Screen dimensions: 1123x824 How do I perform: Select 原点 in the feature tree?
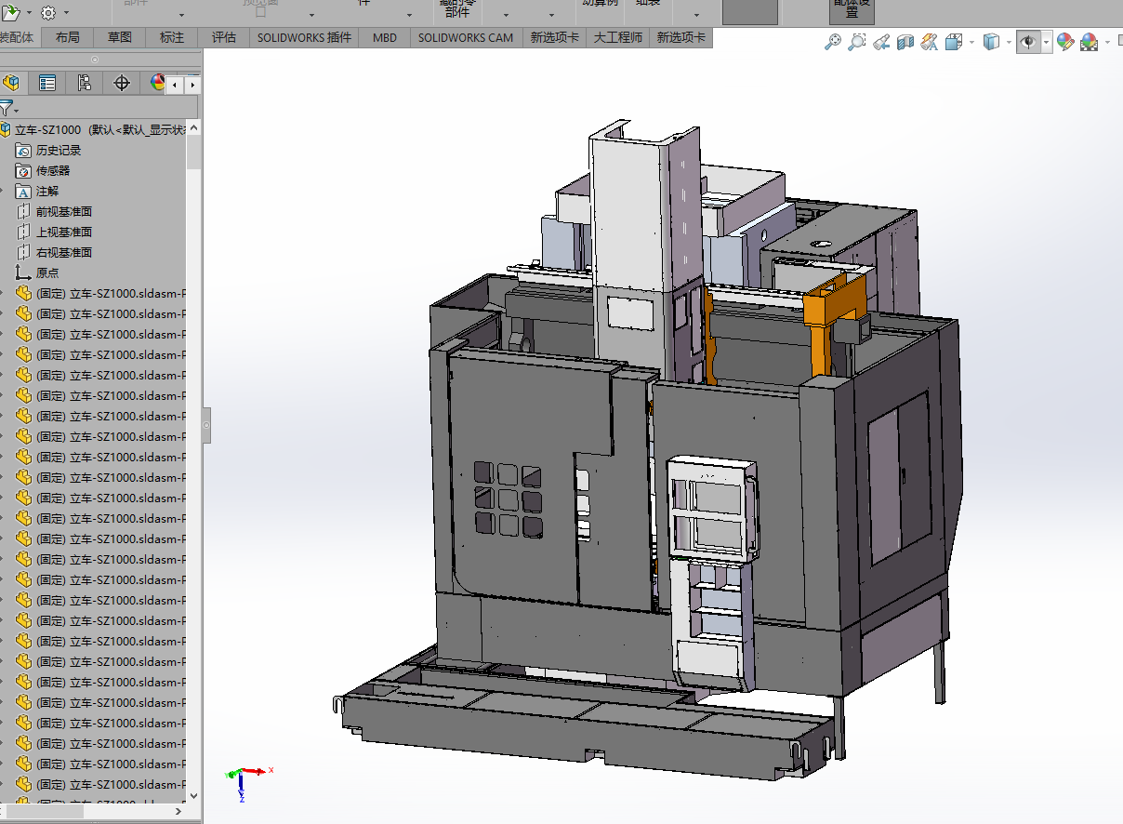[47, 272]
